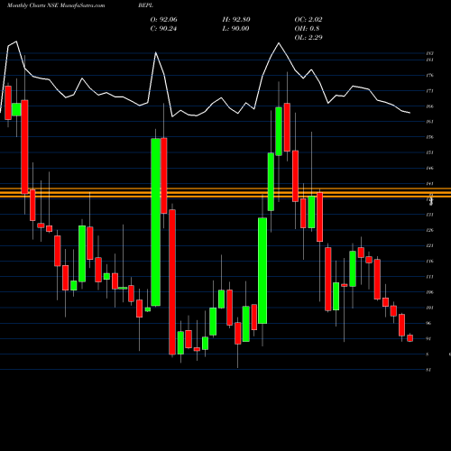
Task: Click the 121 price axis label
Action: point(429,245)
